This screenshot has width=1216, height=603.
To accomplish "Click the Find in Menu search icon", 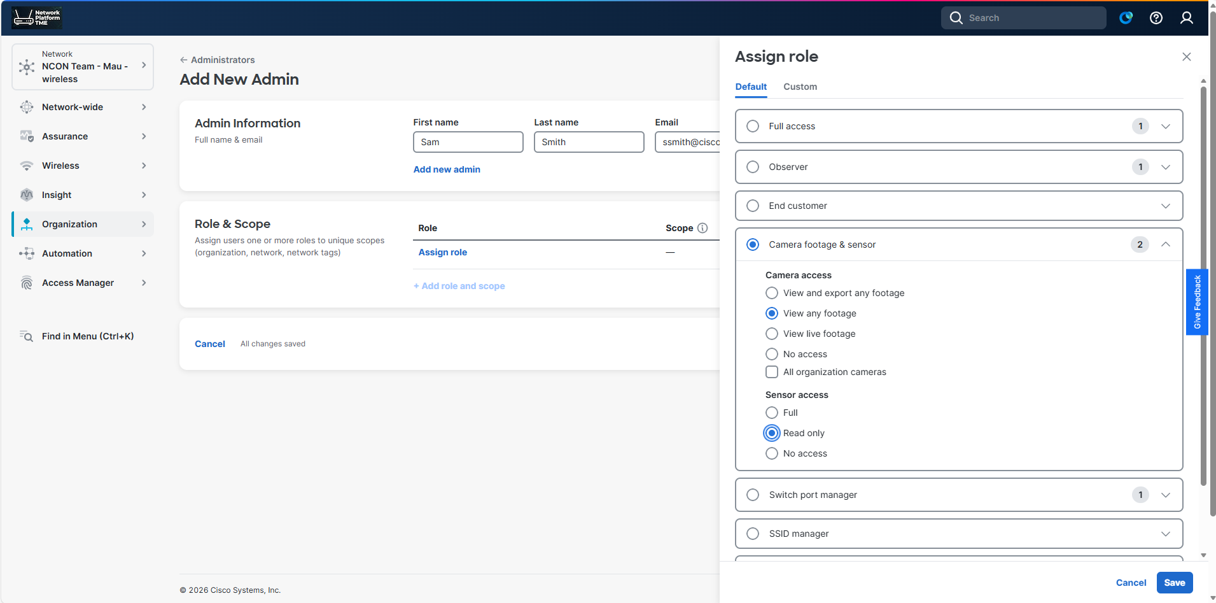I will [26, 336].
